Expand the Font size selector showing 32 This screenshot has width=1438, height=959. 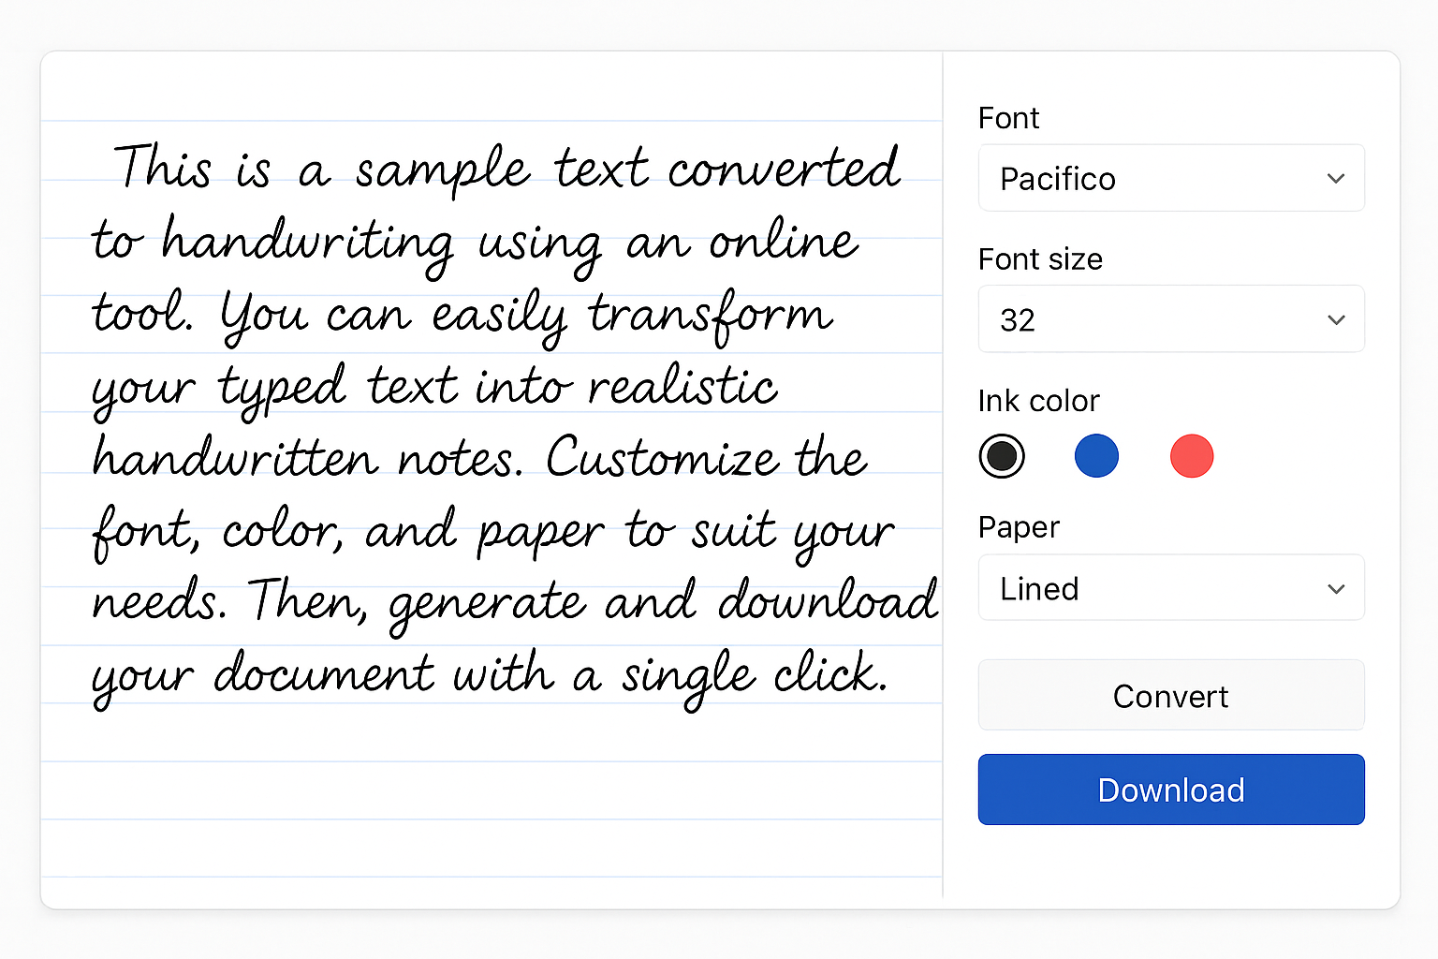pyautogui.click(x=1170, y=319)
